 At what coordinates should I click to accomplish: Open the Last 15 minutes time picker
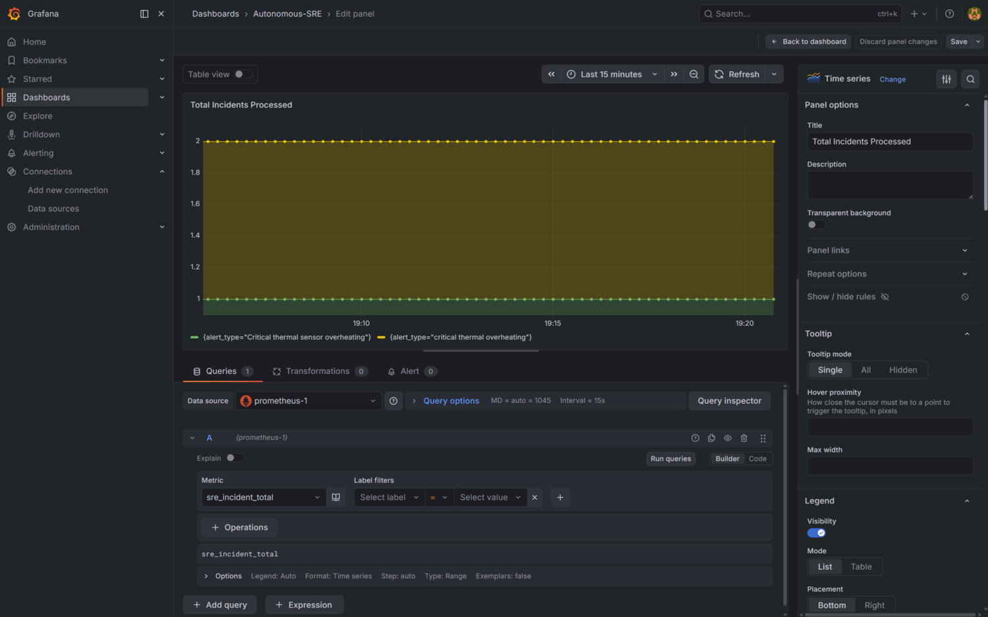coord(612,74)
